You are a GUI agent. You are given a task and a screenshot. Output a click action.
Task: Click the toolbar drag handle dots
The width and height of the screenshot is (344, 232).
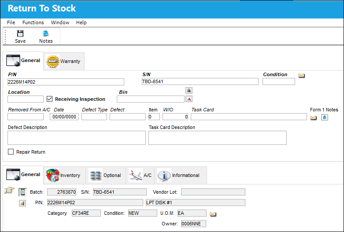pyautogui.click(x=5, y=37)
